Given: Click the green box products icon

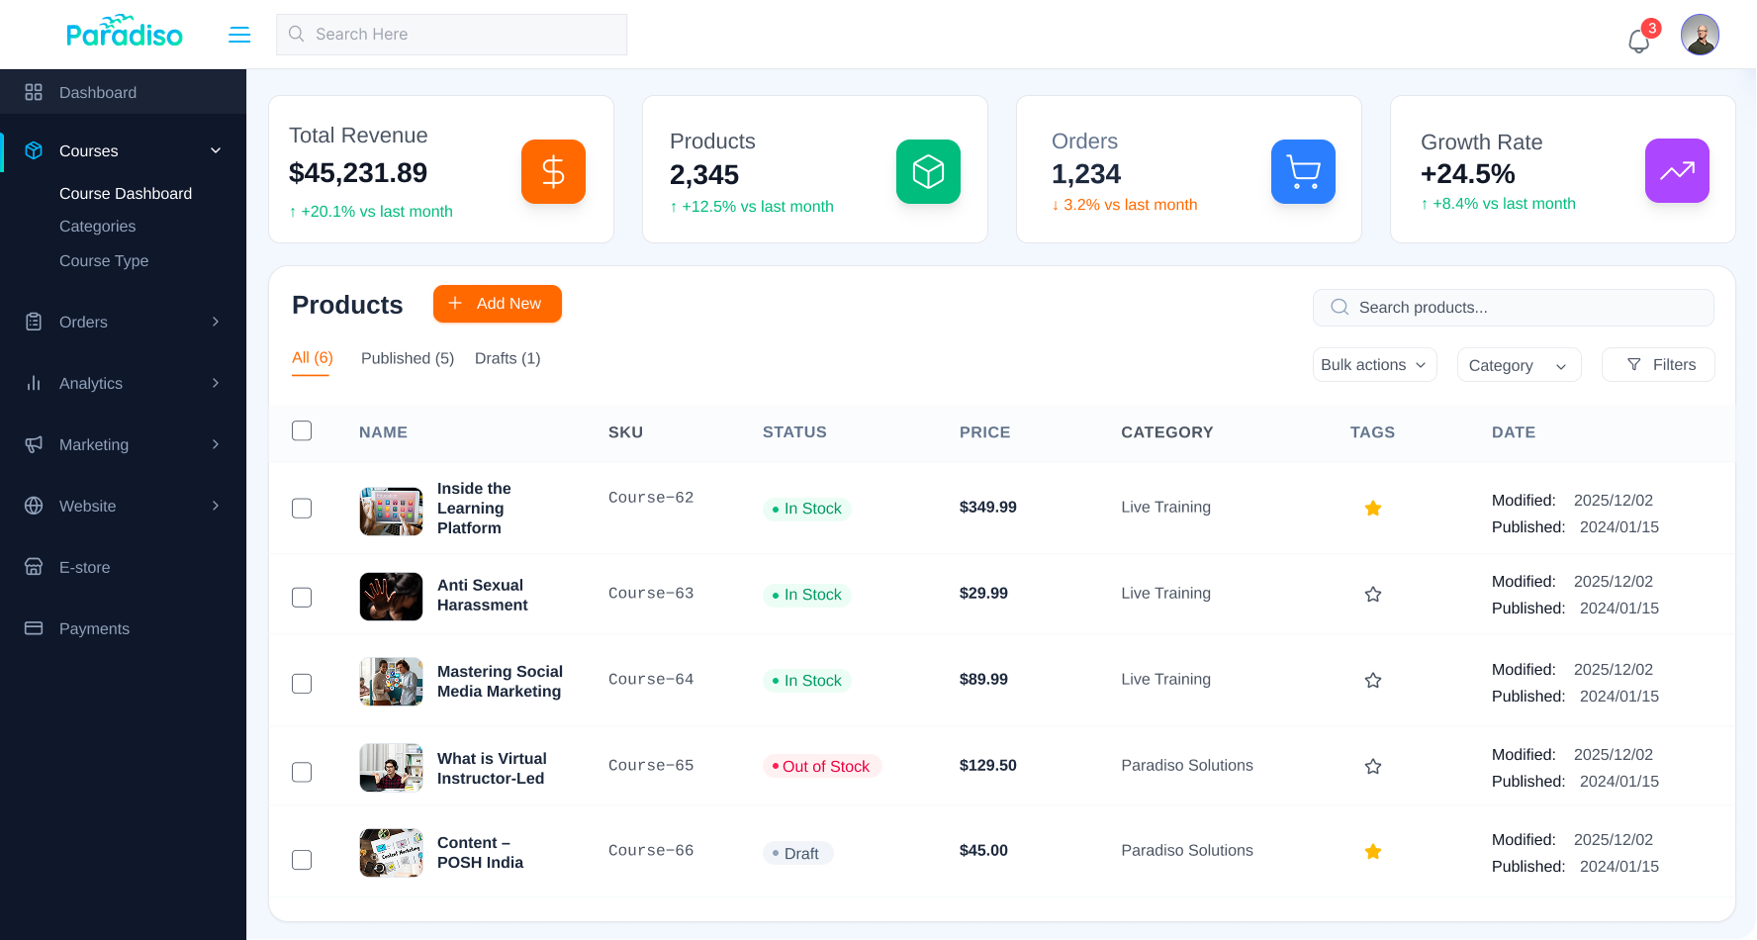Looking at the screenshot, I should [927, 172].
